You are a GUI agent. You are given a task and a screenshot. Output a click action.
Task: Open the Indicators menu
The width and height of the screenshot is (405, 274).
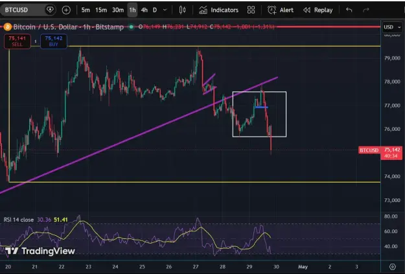[218, 10]
